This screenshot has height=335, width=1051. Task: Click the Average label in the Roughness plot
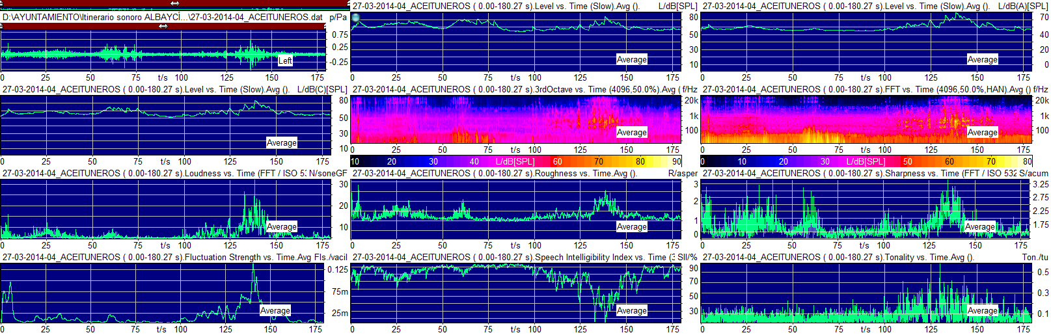coord(631,226)
